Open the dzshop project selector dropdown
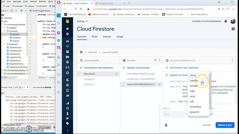This screenshot has height=134, width=239. 82,21
